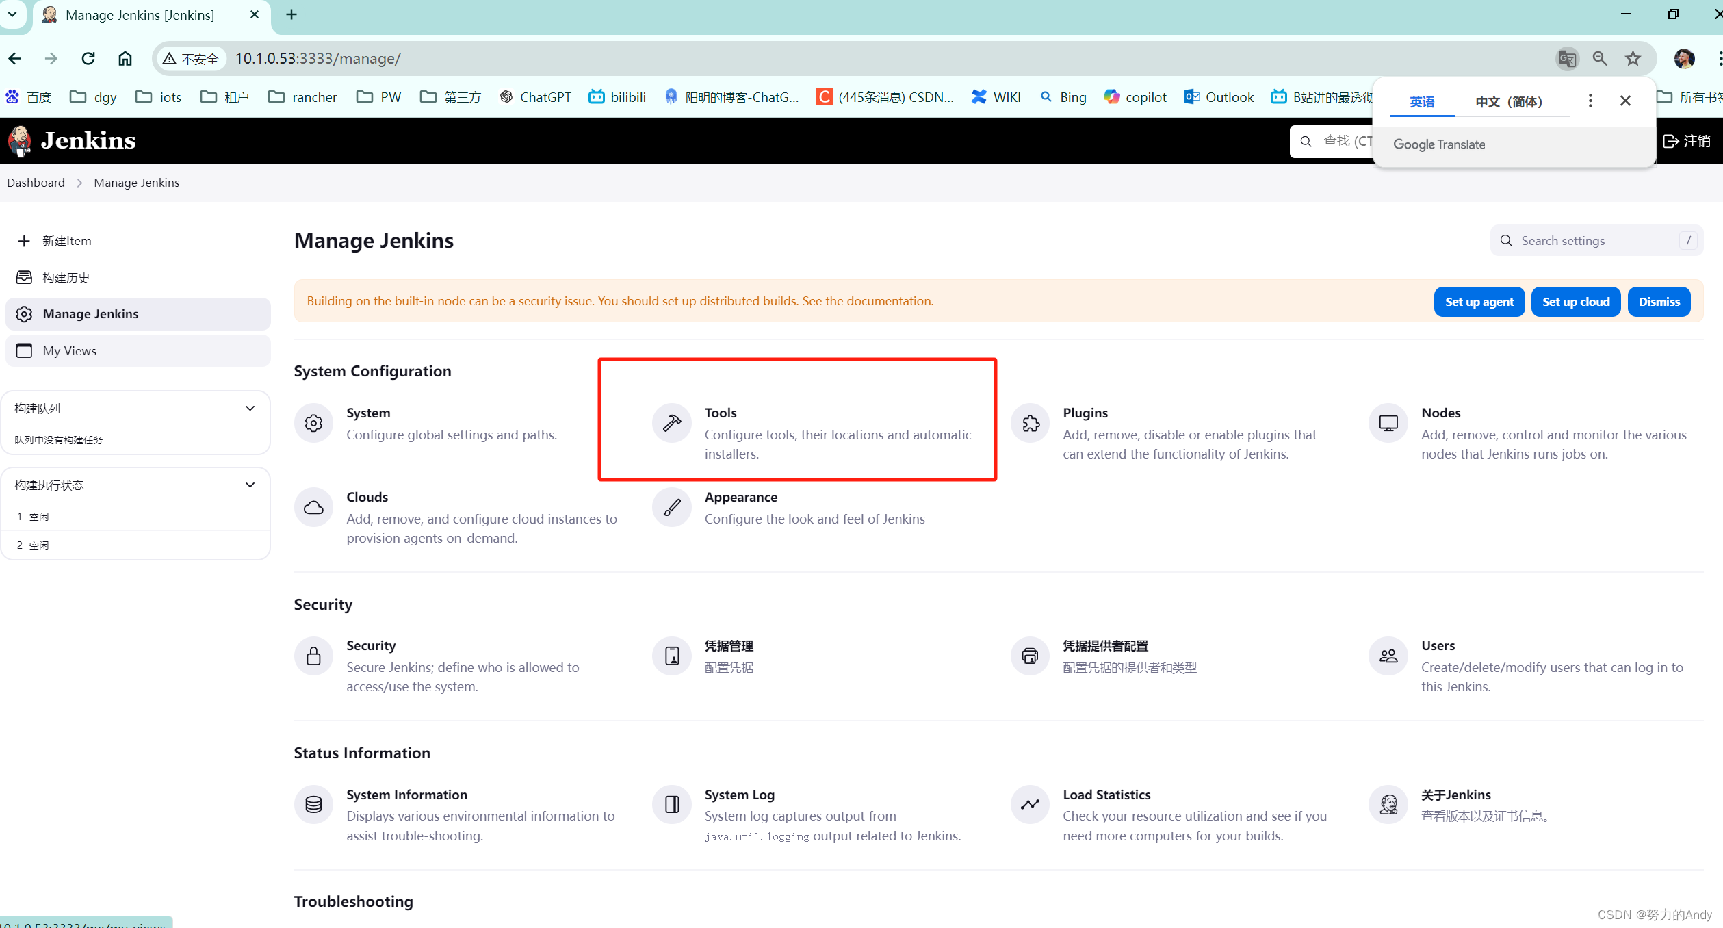Open the browser profile avatar
Viewport: 1723px width, 928px height.
click(x=1684, y=59)
